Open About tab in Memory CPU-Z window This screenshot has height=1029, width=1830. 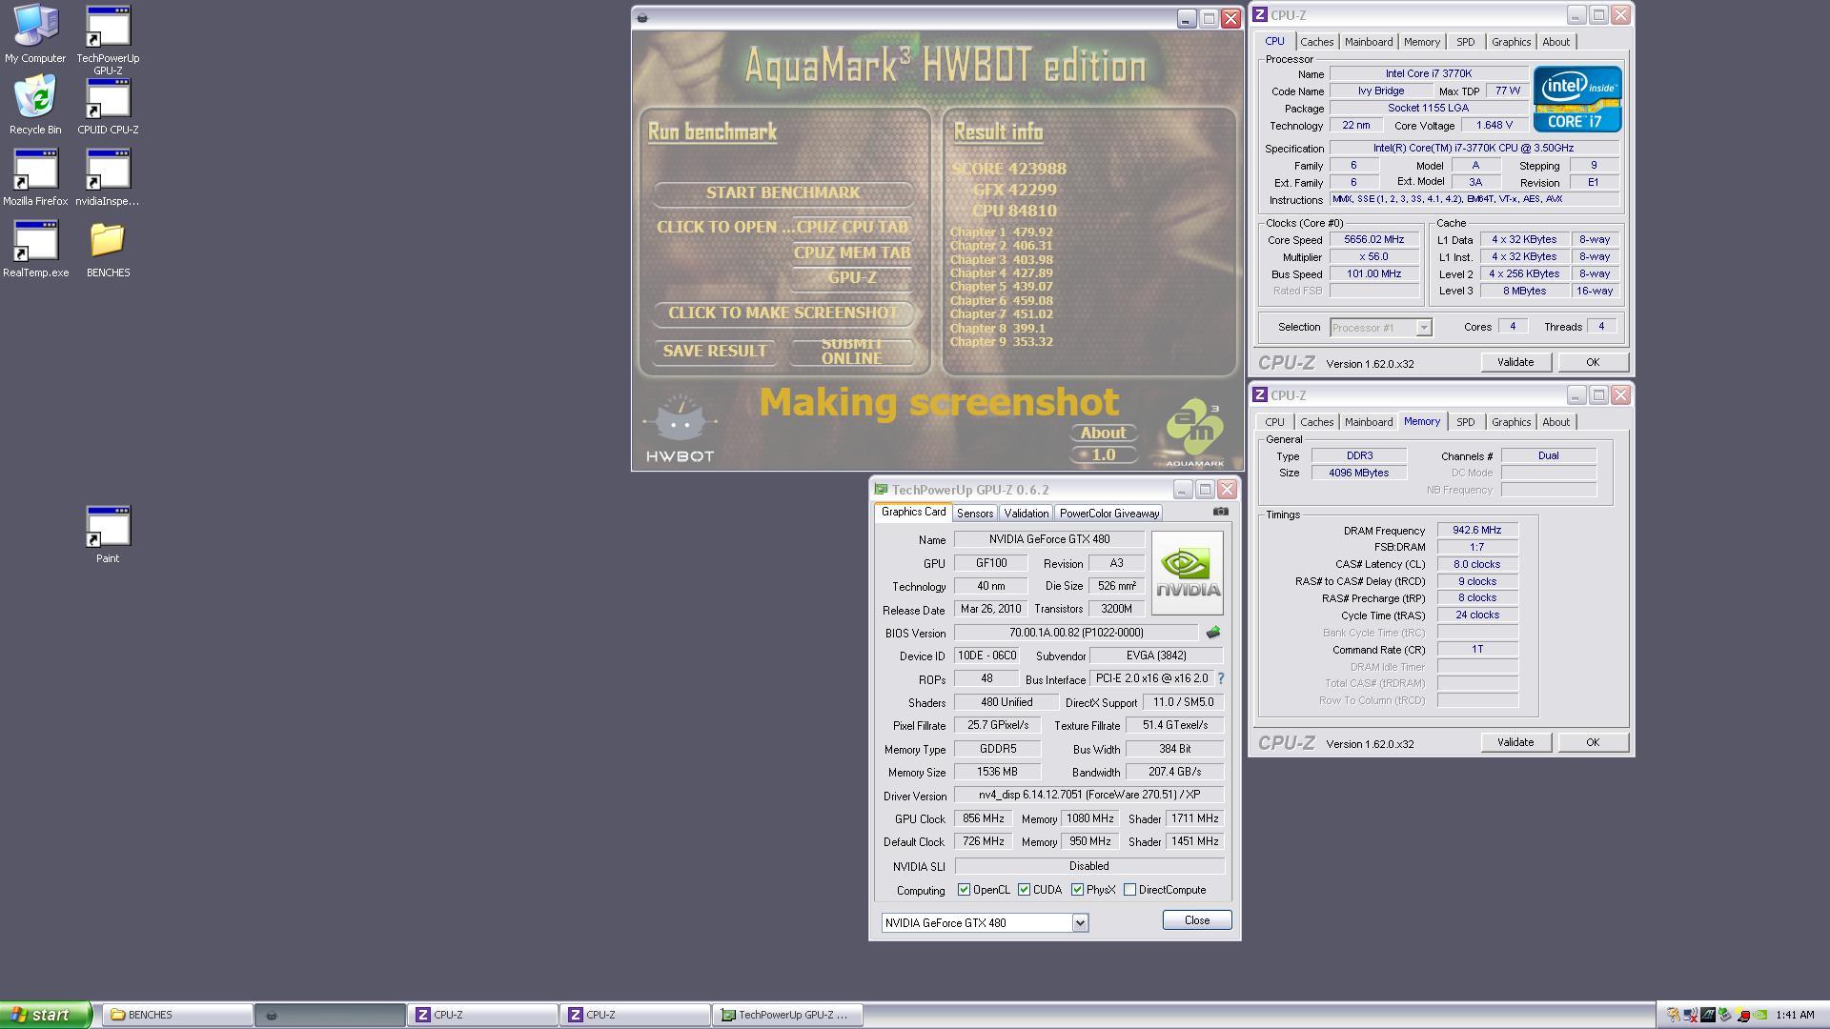click(1555, 422)
